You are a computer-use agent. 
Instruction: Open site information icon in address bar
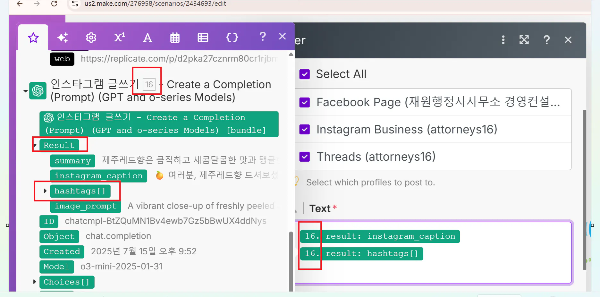[75, 4]
